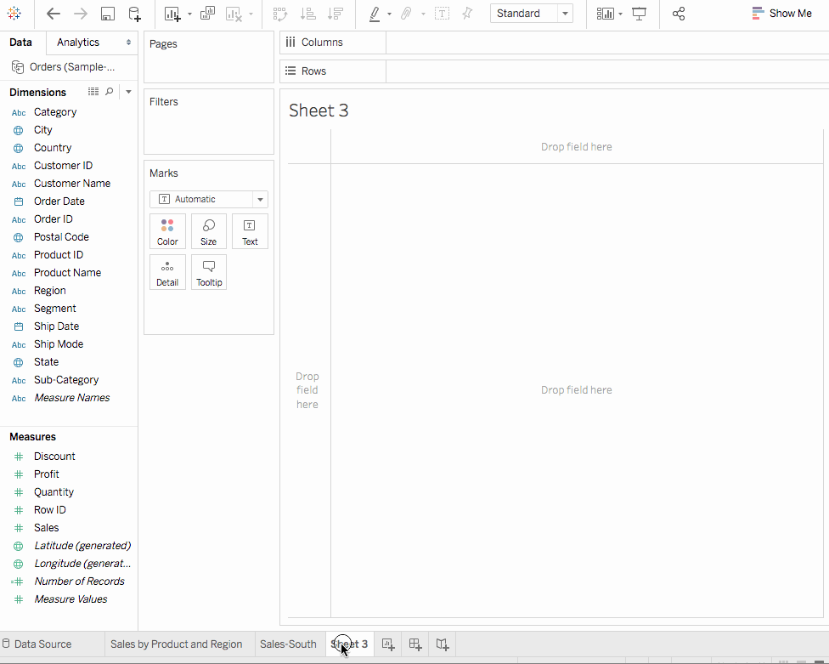This screenshot has height=664, width=829.
Task: Click the Text button on Marks card
Action: point(250,232)
